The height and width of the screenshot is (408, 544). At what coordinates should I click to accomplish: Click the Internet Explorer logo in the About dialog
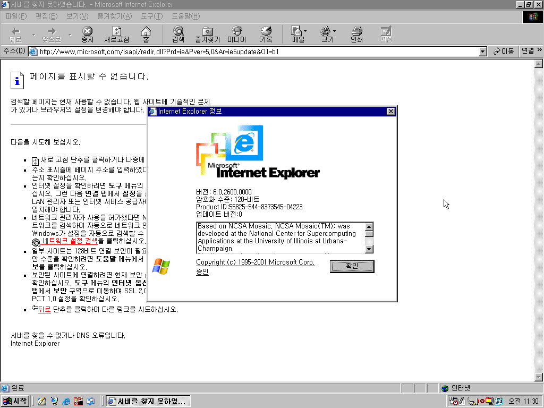click(258, 152)
